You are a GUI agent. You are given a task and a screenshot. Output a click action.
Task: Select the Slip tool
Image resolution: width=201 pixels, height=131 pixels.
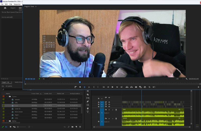[x=88, y=98]
